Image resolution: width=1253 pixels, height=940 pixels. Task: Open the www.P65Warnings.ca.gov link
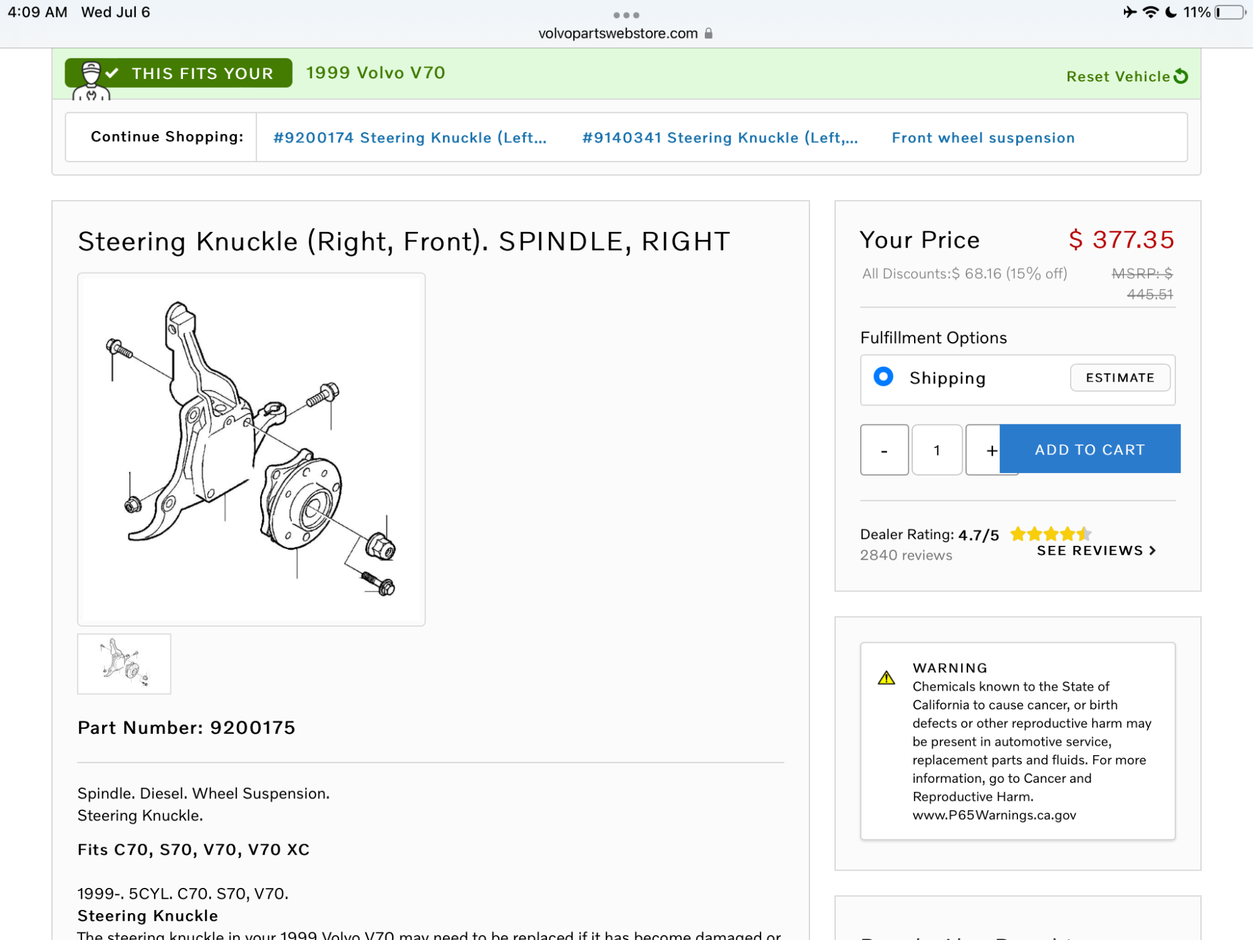pos(994,815)
